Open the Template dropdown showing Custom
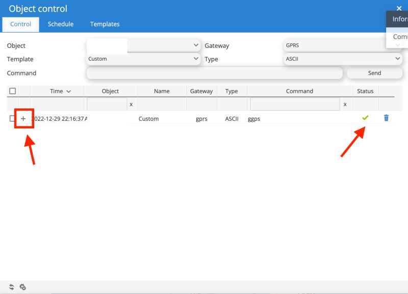The height and width of the screenshot is (294, 408). (x=143, y=59)
